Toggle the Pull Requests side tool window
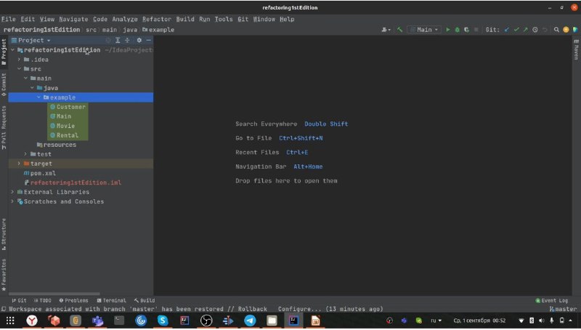The height and width of the screenshot is (330, 581). tap(4, 127)
